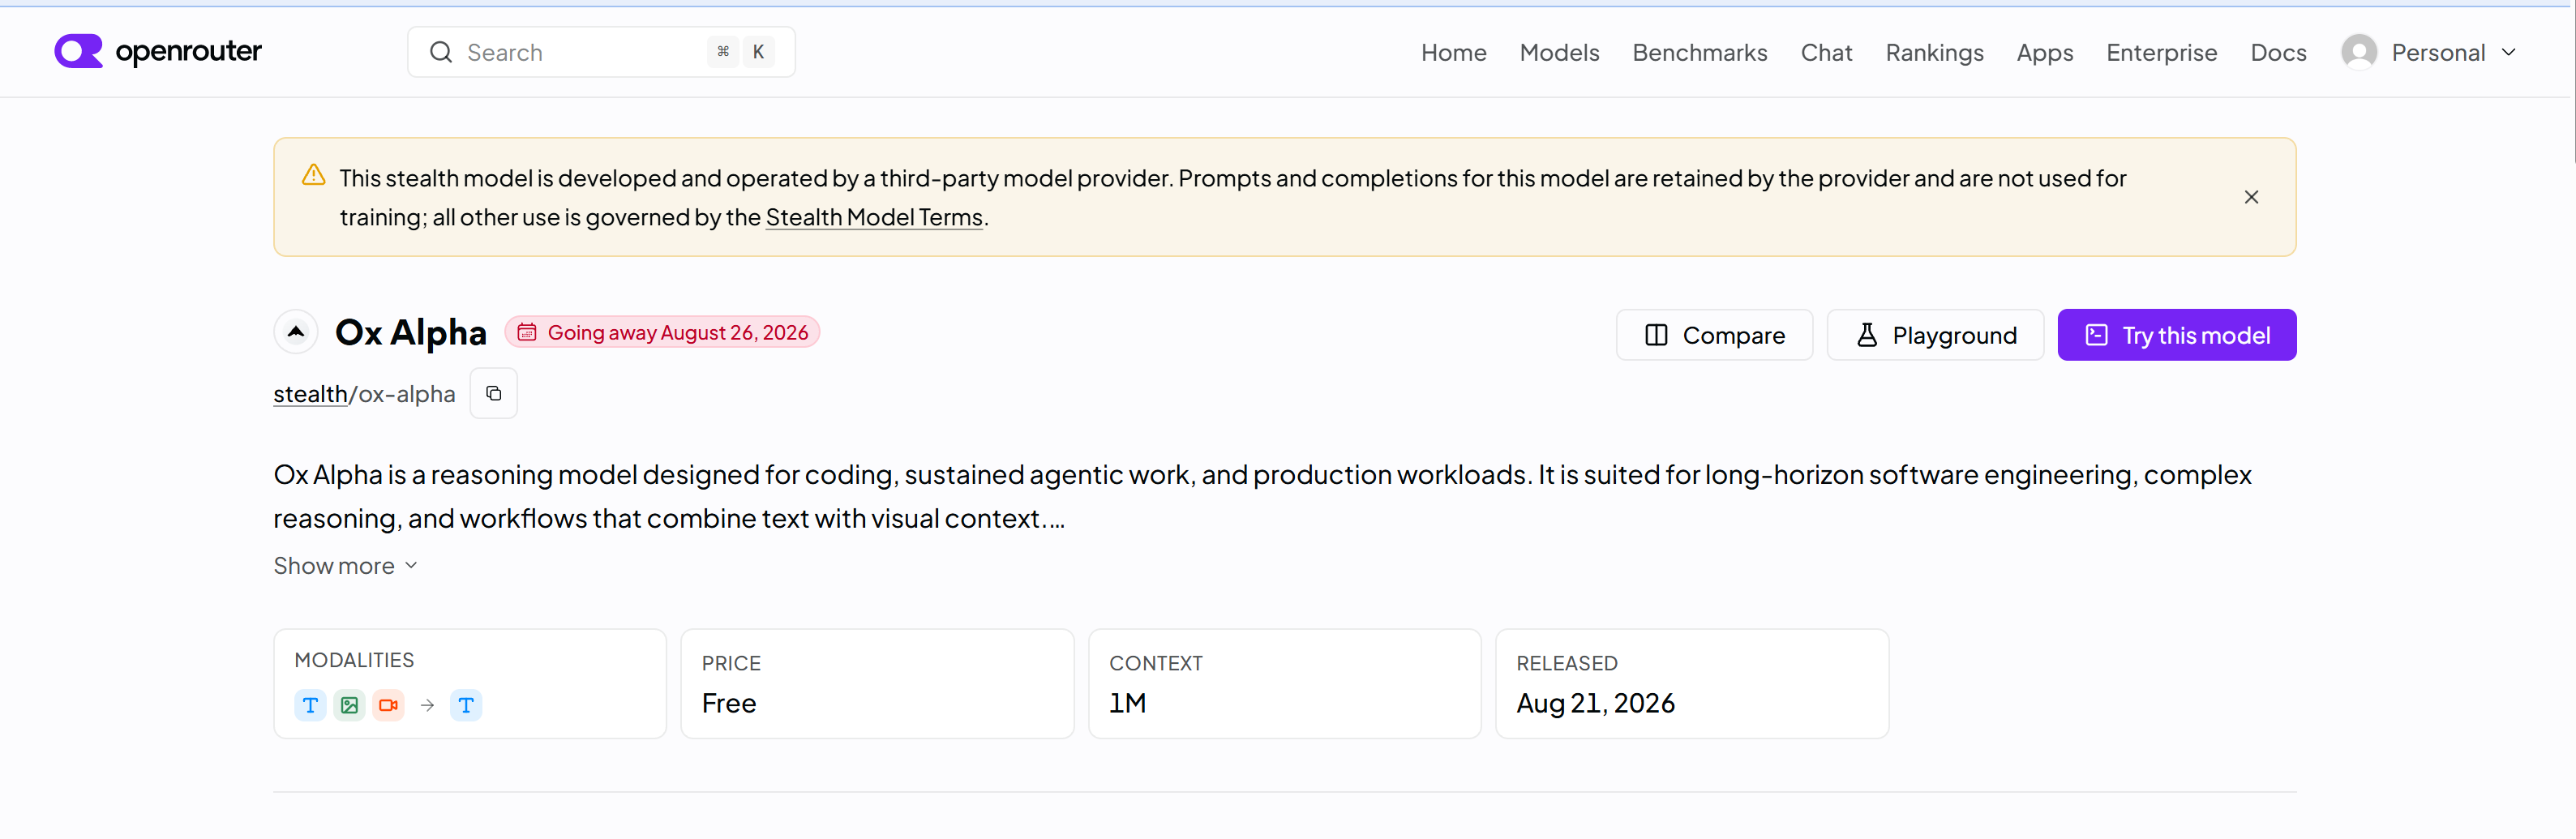Open the Apps nav item
The image size is (2576, 839).
click(2044, 52)
